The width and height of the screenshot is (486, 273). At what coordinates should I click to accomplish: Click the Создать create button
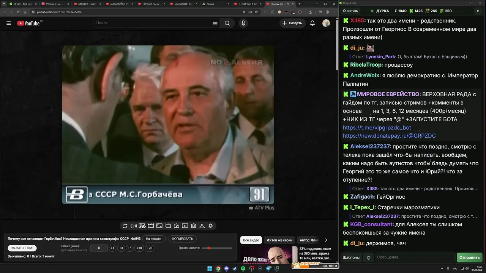coord(293,23)
